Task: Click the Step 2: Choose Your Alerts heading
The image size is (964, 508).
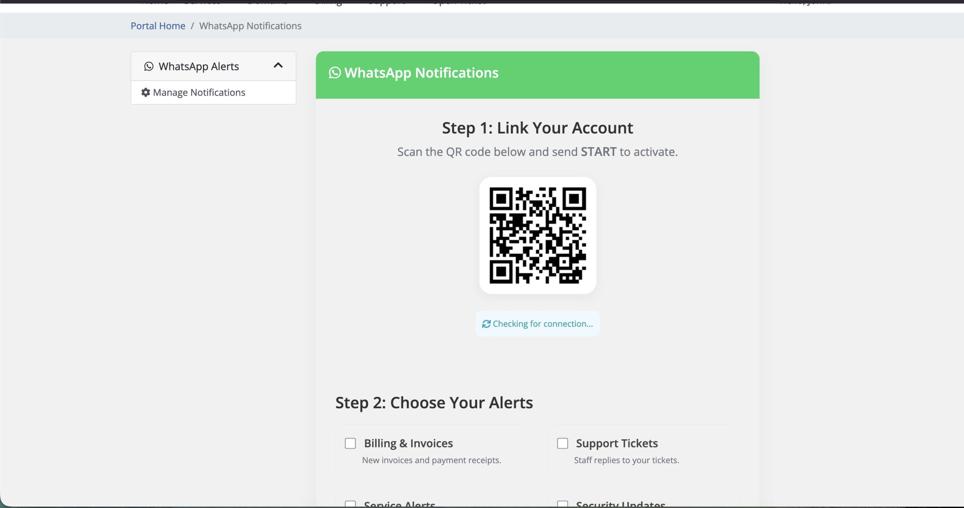Action: click(x=434, y=403)
